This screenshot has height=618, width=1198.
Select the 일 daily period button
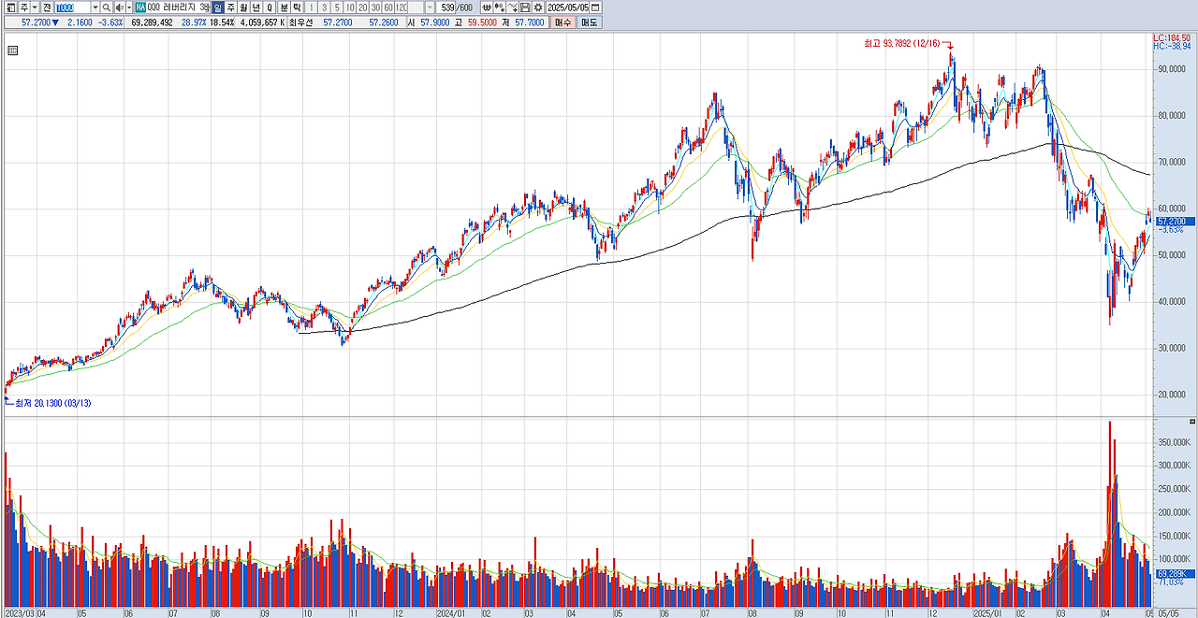(217, 7)
